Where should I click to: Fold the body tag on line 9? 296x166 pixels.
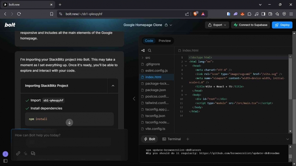[186, 95]
